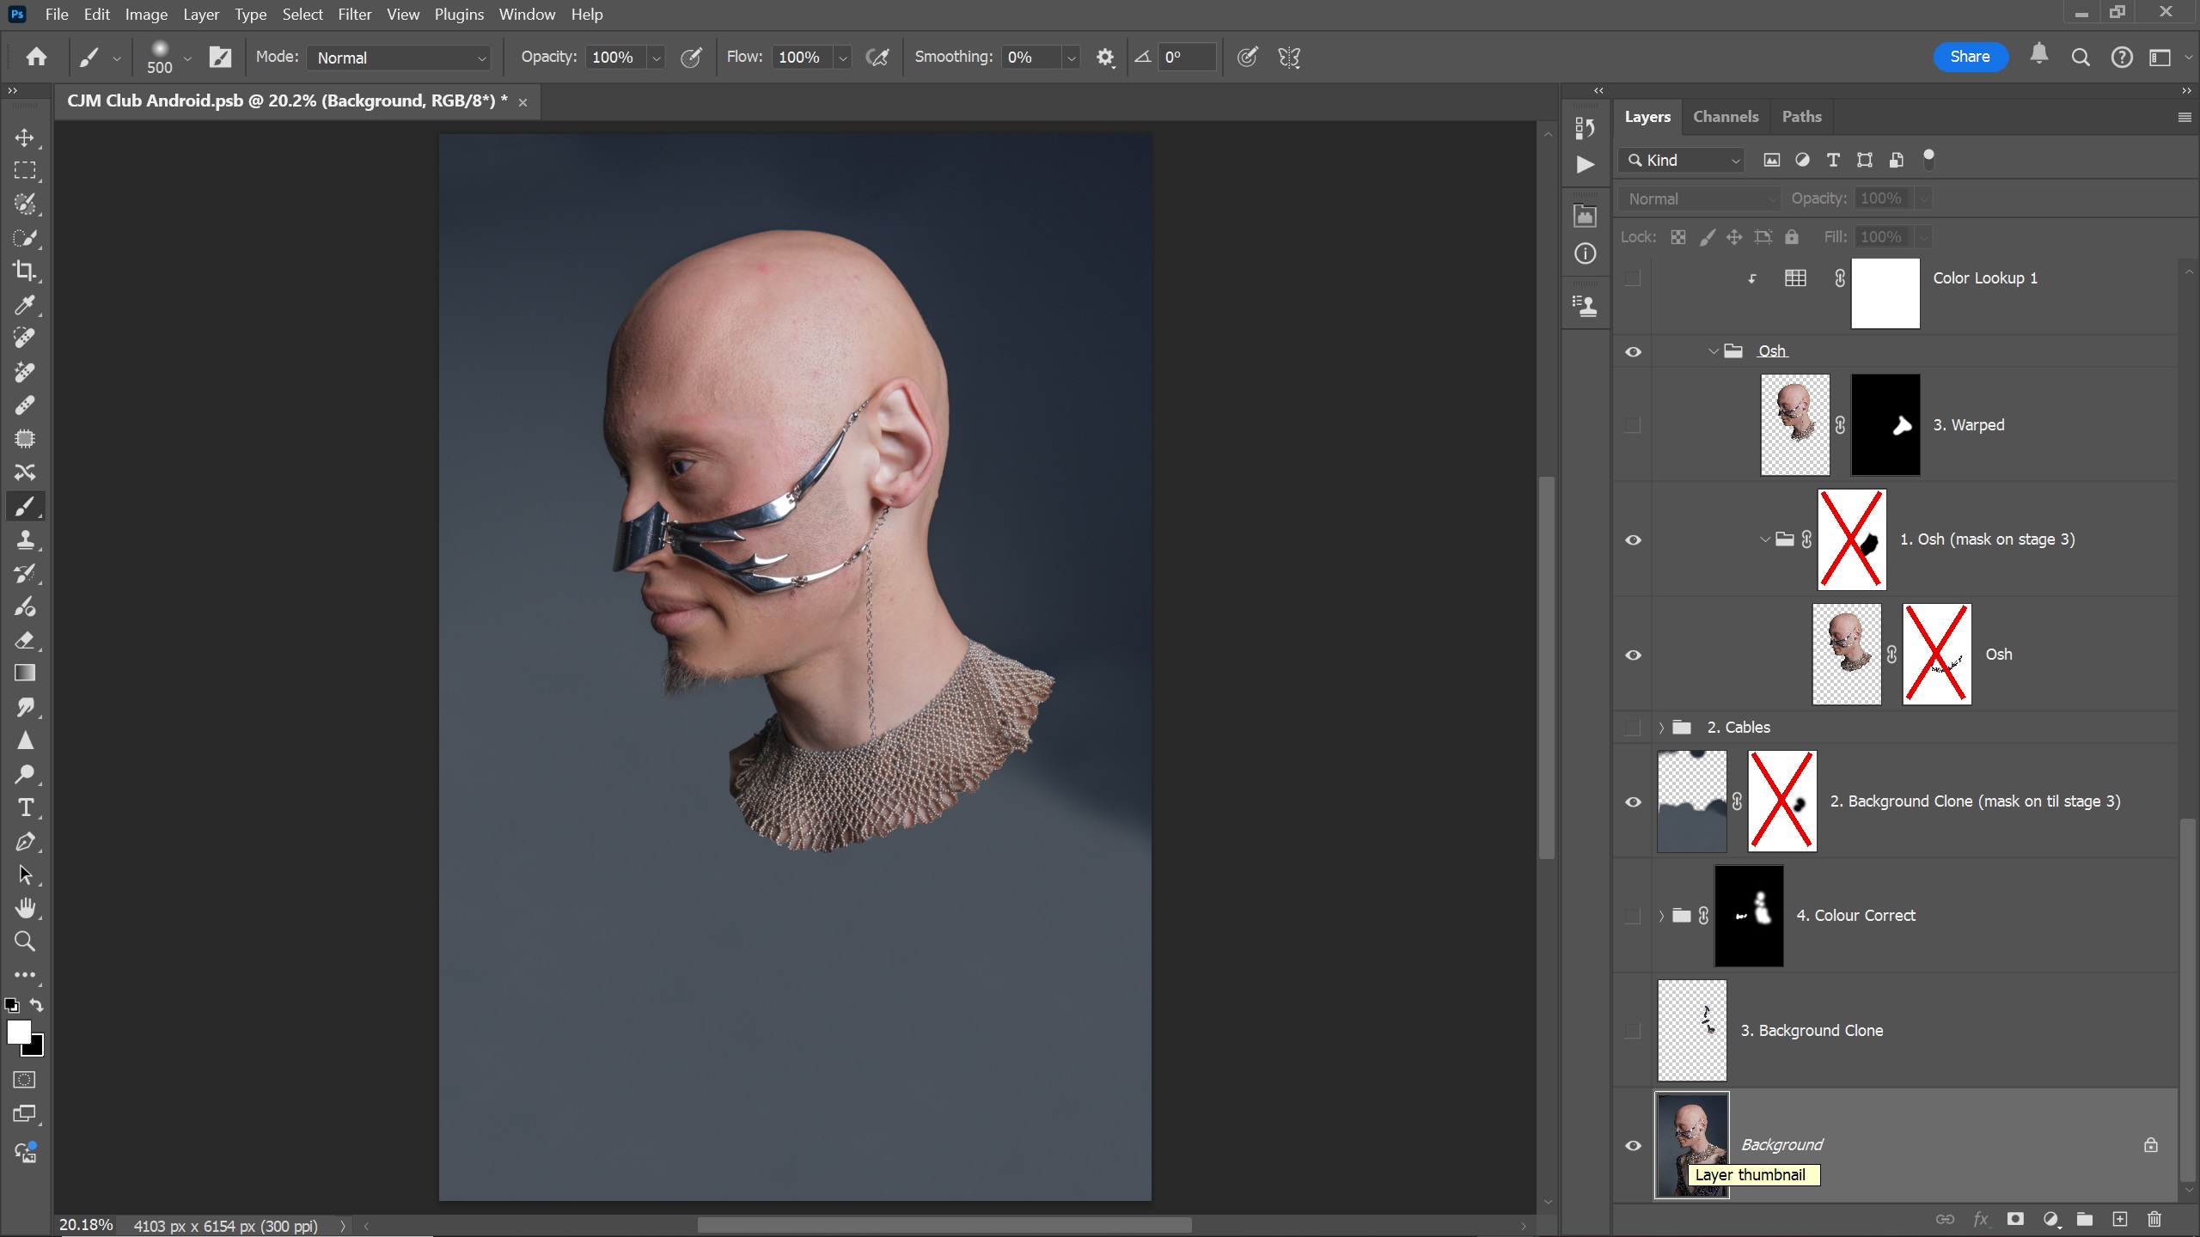This screenshot has width=2200, height=1237.
Task: Click the Osh layer thumbnail
Action: tap(1846, 655)
